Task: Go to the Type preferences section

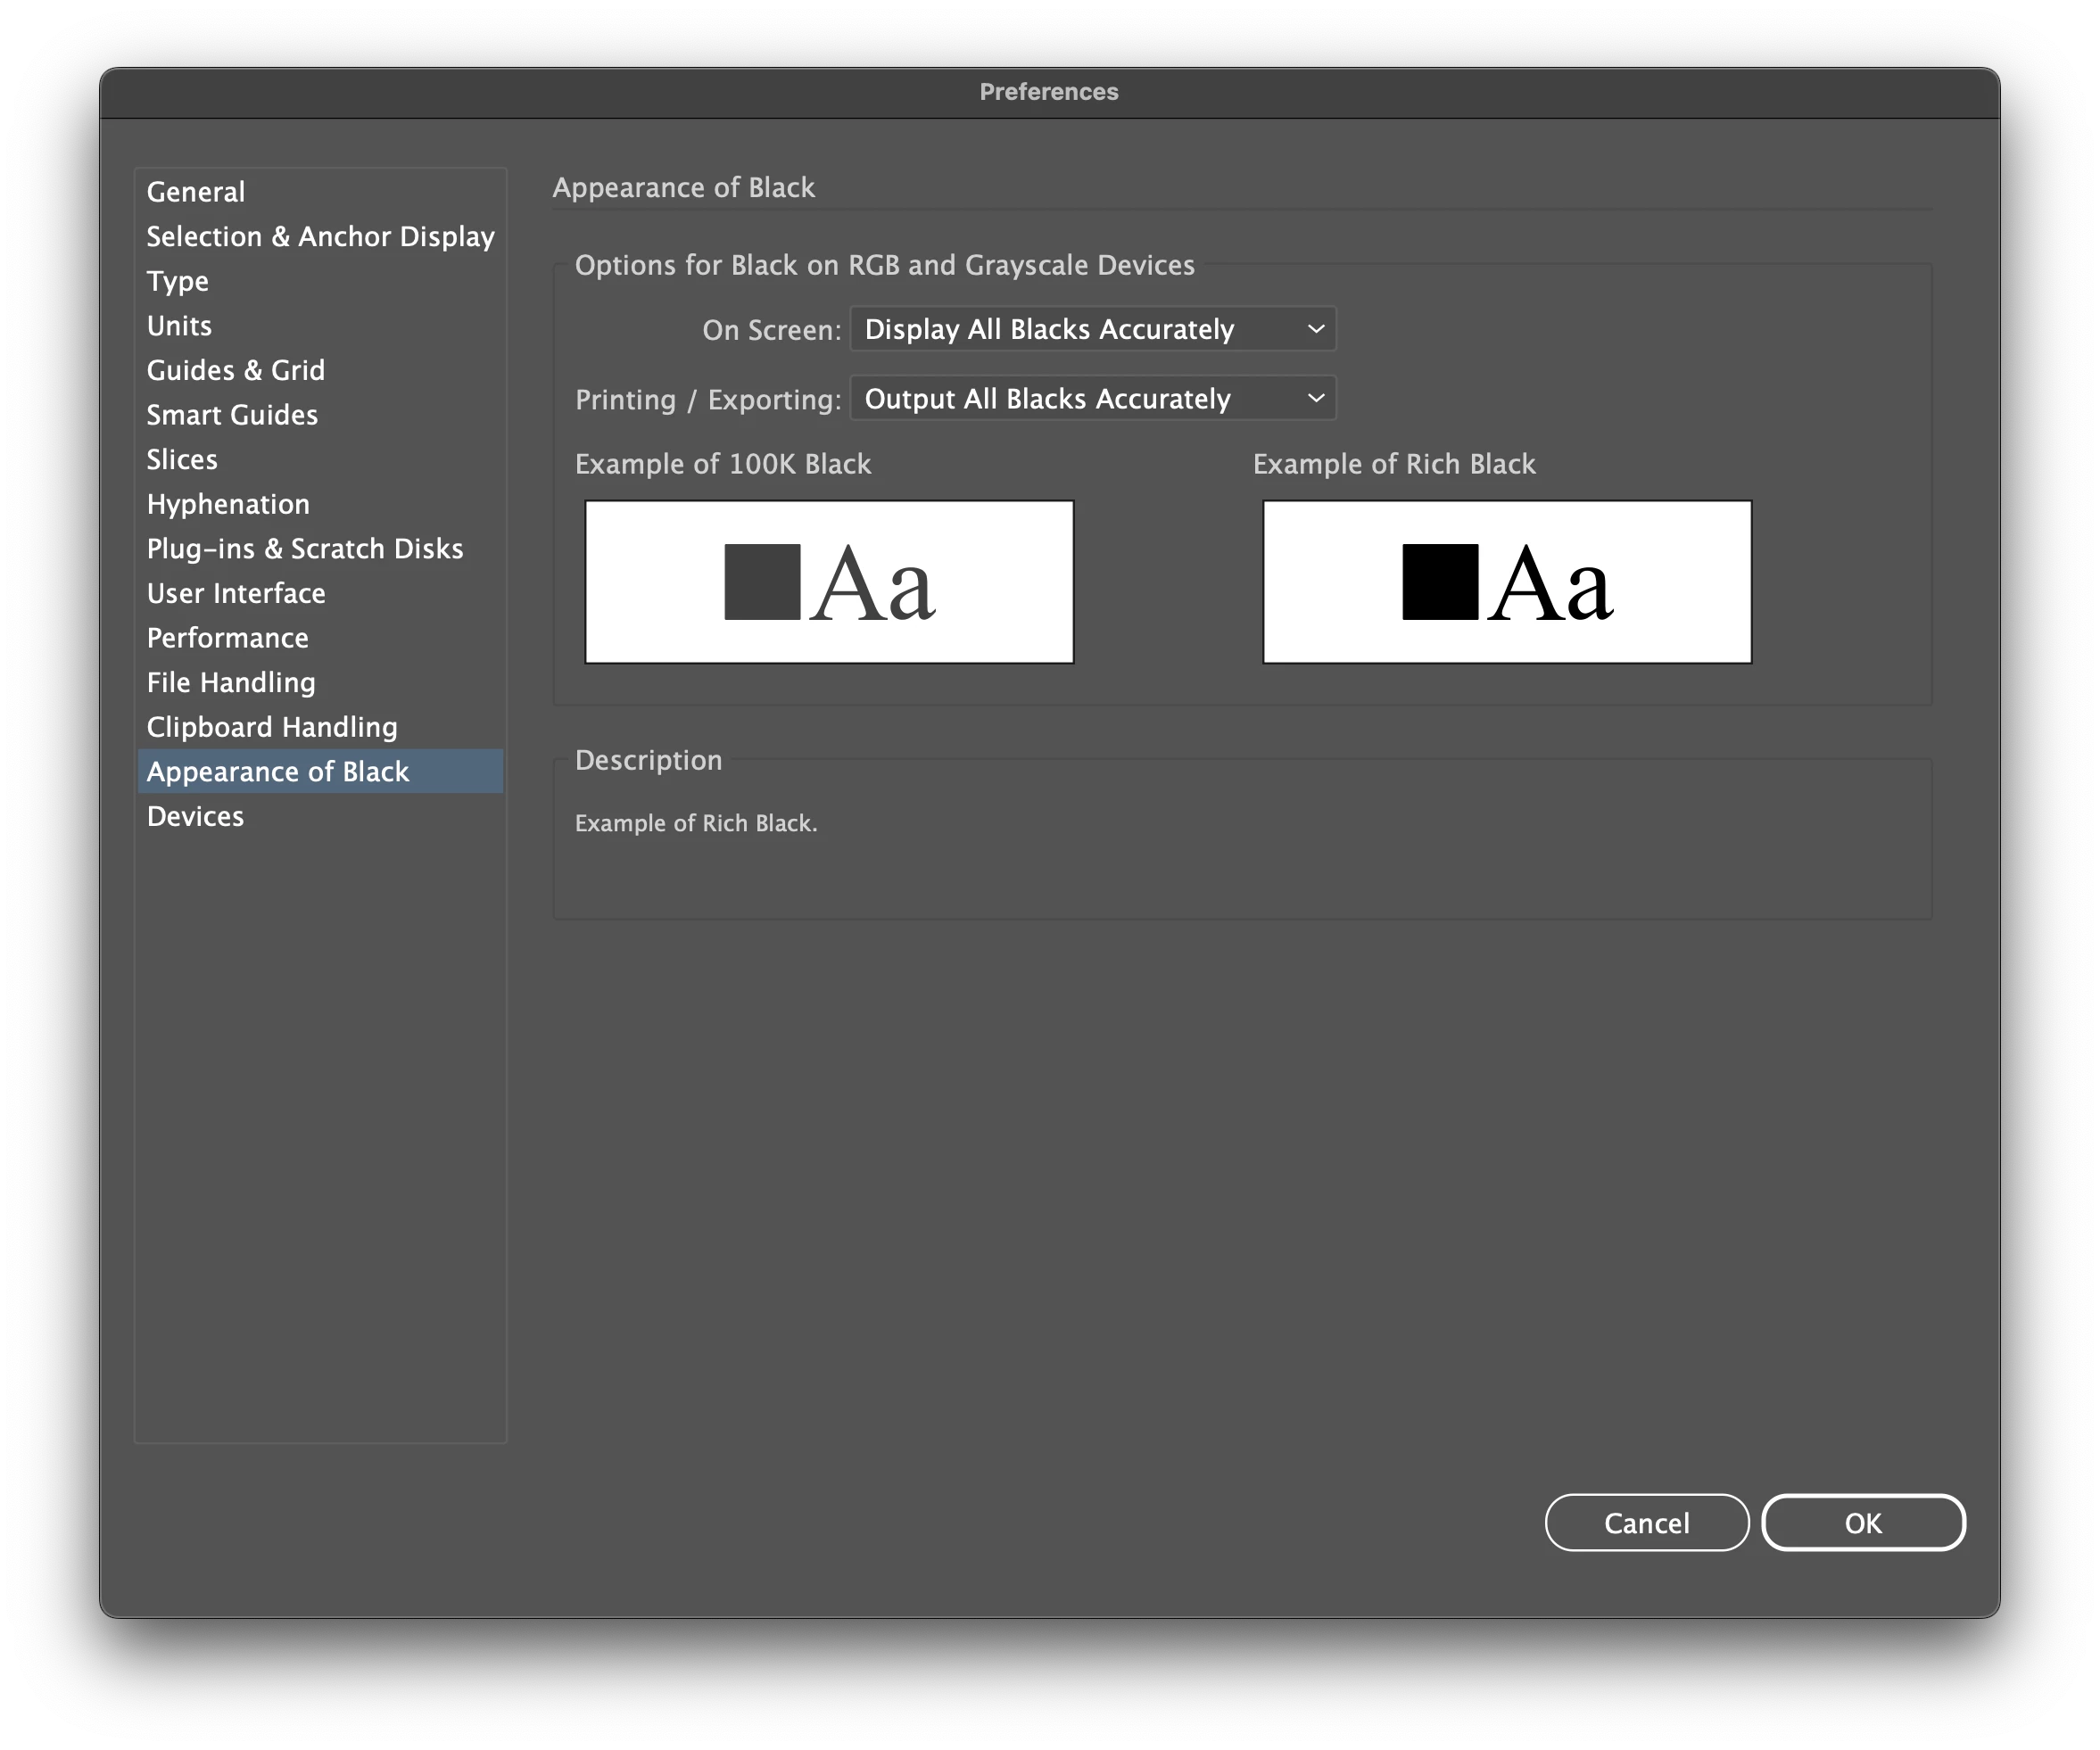Action: pos(178,281)
